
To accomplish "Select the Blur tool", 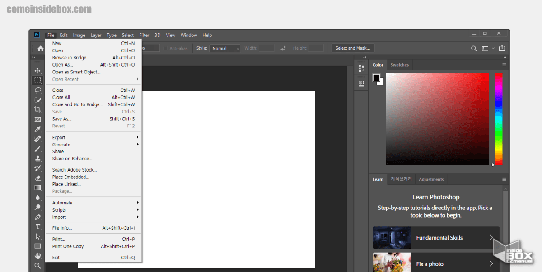I will [x=38, y=197].
